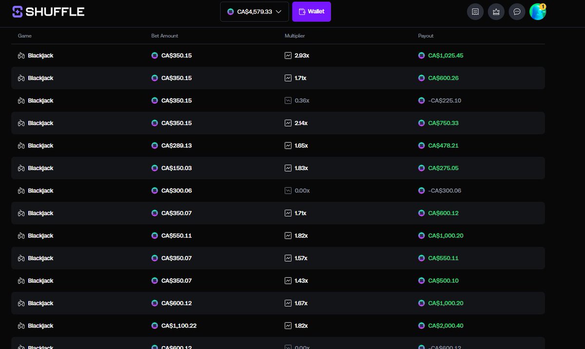Click coin icon beside CA$1,025.45 payout
This screenshot has width=585, height=349.
click(422, 56)
